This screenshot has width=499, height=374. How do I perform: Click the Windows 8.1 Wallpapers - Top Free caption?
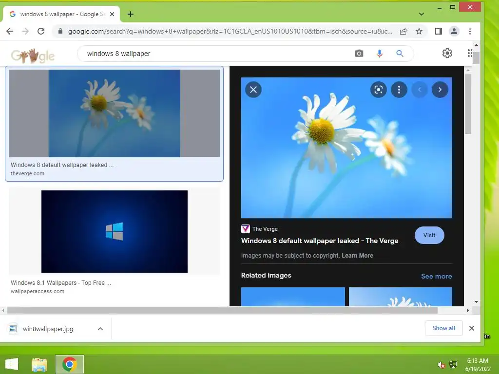click(61, 283)
